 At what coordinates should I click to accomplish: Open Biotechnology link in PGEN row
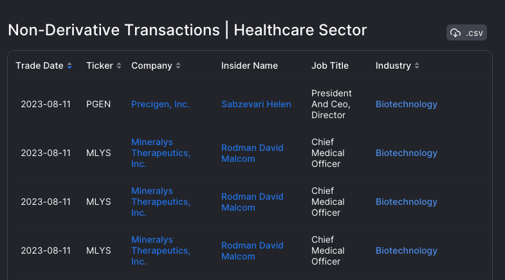(407, 104)
